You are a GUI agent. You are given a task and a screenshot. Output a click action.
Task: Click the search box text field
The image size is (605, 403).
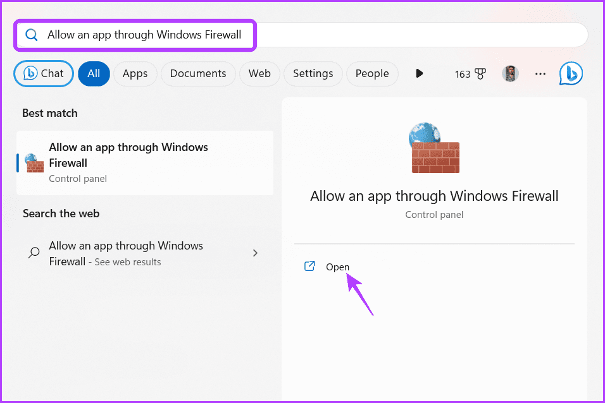[302, 35]
